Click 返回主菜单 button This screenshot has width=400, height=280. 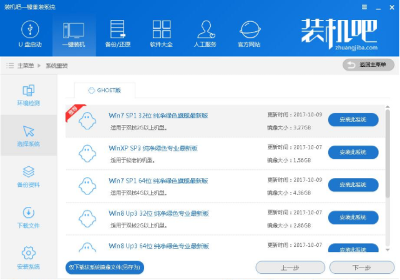tap(368, 65)
